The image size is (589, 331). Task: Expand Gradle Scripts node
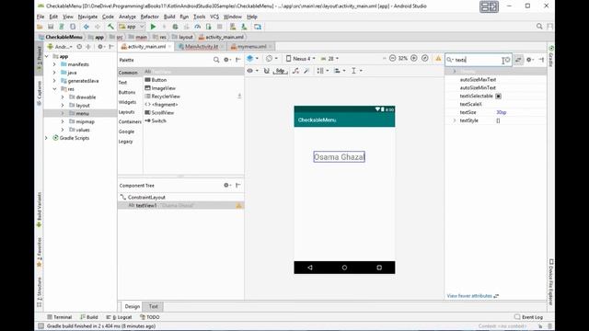[46, 138]
